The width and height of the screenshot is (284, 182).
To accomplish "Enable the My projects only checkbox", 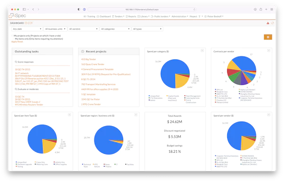I will point(12,36).
